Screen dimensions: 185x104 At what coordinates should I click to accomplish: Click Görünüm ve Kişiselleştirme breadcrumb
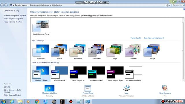(x=39, y=5)
